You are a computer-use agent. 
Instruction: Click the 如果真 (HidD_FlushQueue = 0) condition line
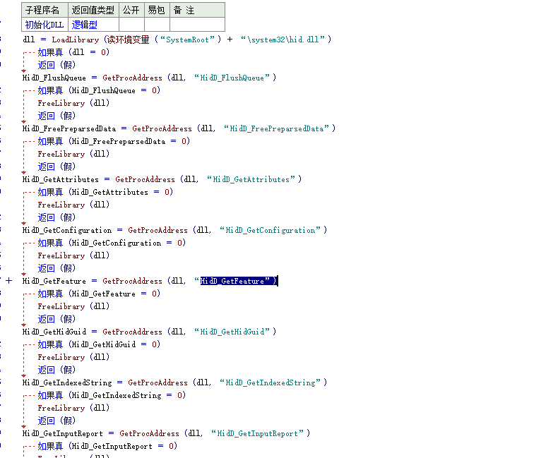[x=99, y=90]
